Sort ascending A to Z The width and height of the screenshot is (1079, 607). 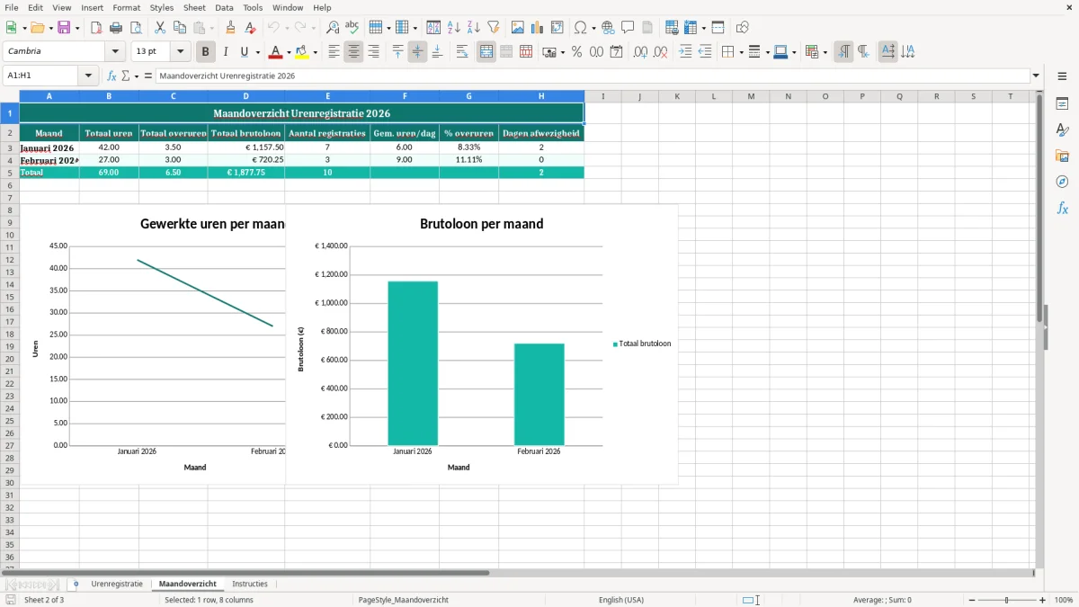pos(453,28)
